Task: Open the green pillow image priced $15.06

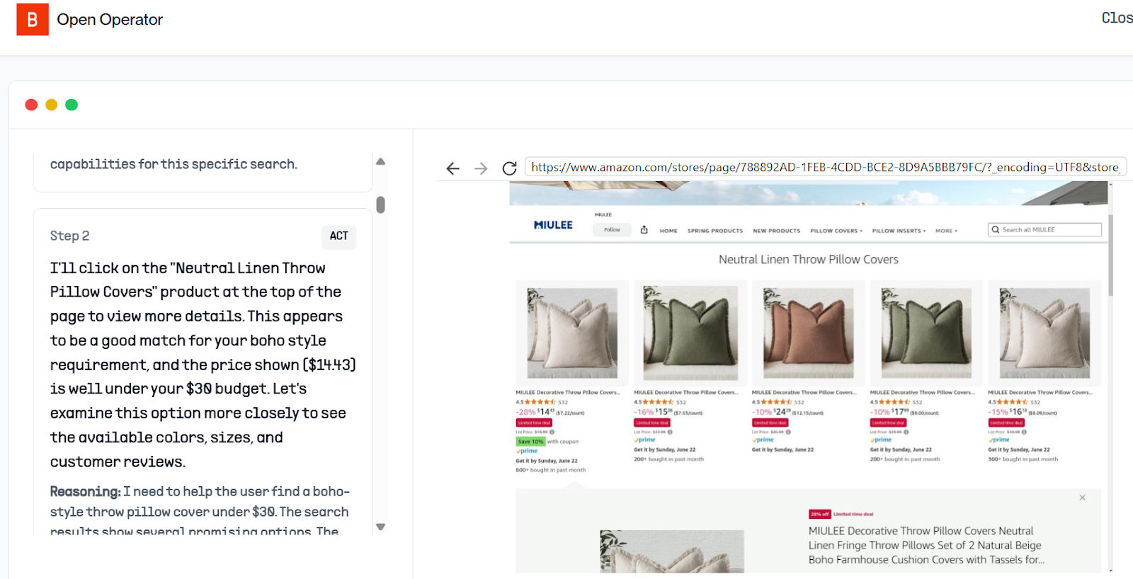Action: 690,333
